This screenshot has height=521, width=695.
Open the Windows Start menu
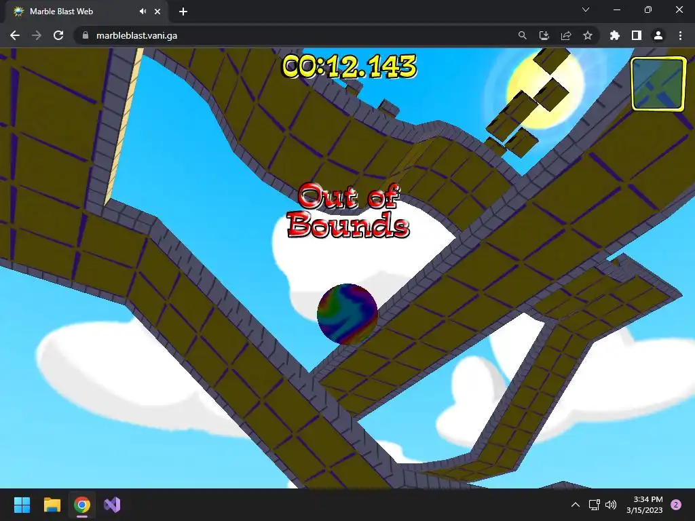[22, 505]
